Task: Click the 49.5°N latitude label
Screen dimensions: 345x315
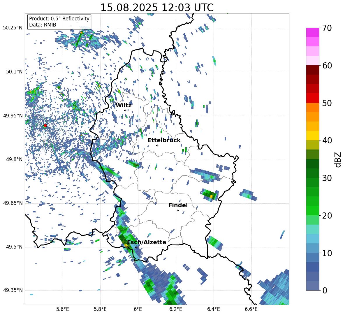Action: click(14, 247)
